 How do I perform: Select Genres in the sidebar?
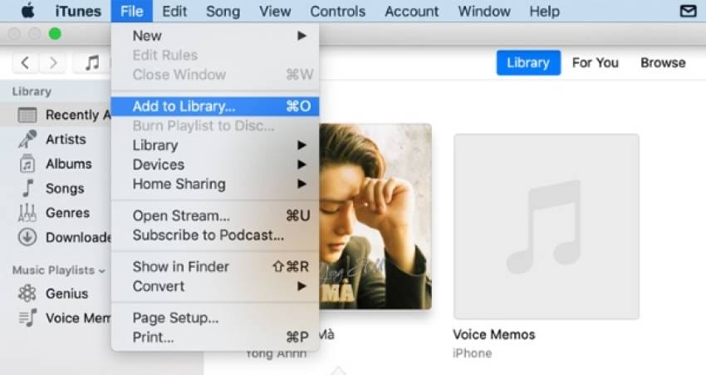(67, 213)
